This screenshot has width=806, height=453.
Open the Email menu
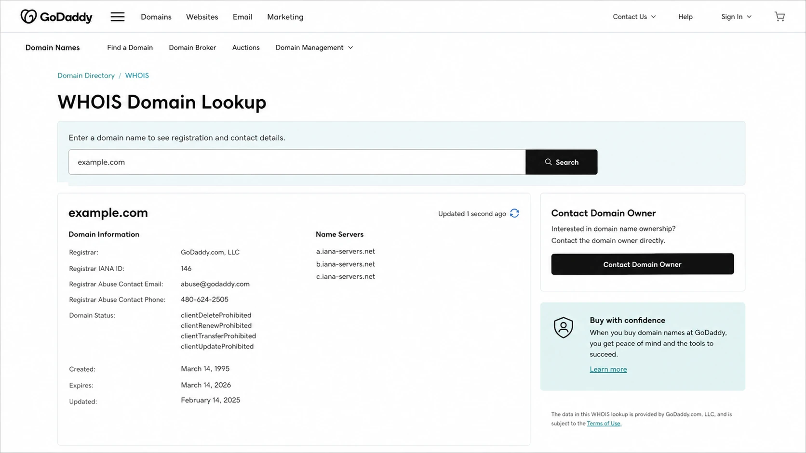[x=242, y=17]
